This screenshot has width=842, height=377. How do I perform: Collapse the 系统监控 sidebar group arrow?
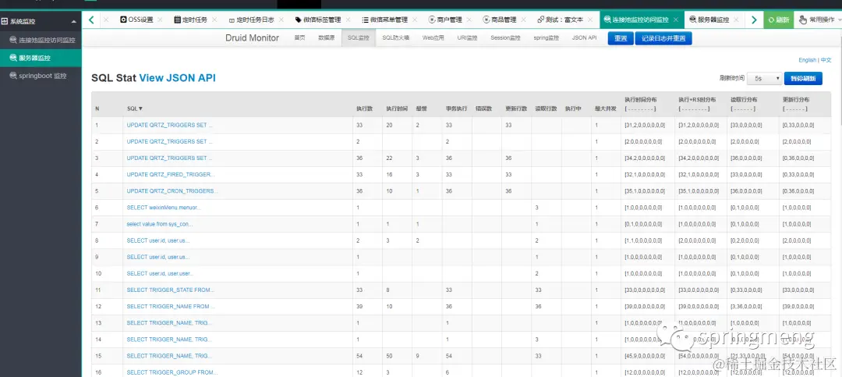pyautogui.click(x=73, y=22)
